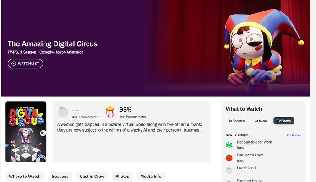This screenshot has width=316, height=182.
Task: Open Not Suitable for Work show link
Action: click(255, 142)
